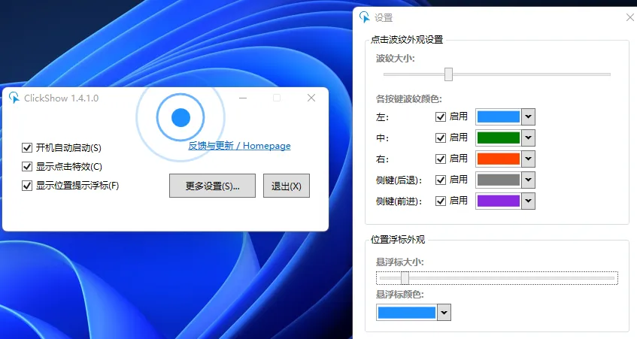Viewport: 637px width, 339px height.
Task: Close the ClickShow 1.4.1.0 window
Action: click(311, 98)
